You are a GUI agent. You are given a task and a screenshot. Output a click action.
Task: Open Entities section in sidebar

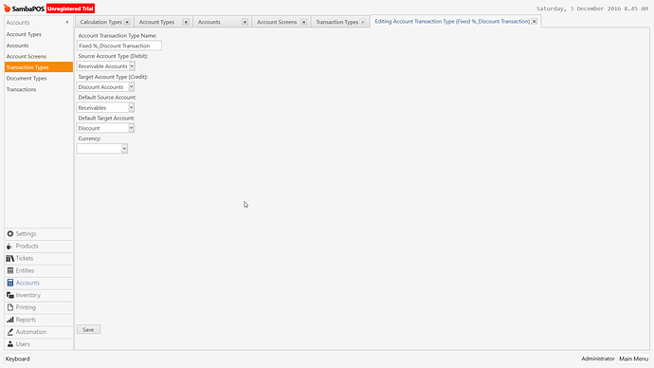coord(38,271)
